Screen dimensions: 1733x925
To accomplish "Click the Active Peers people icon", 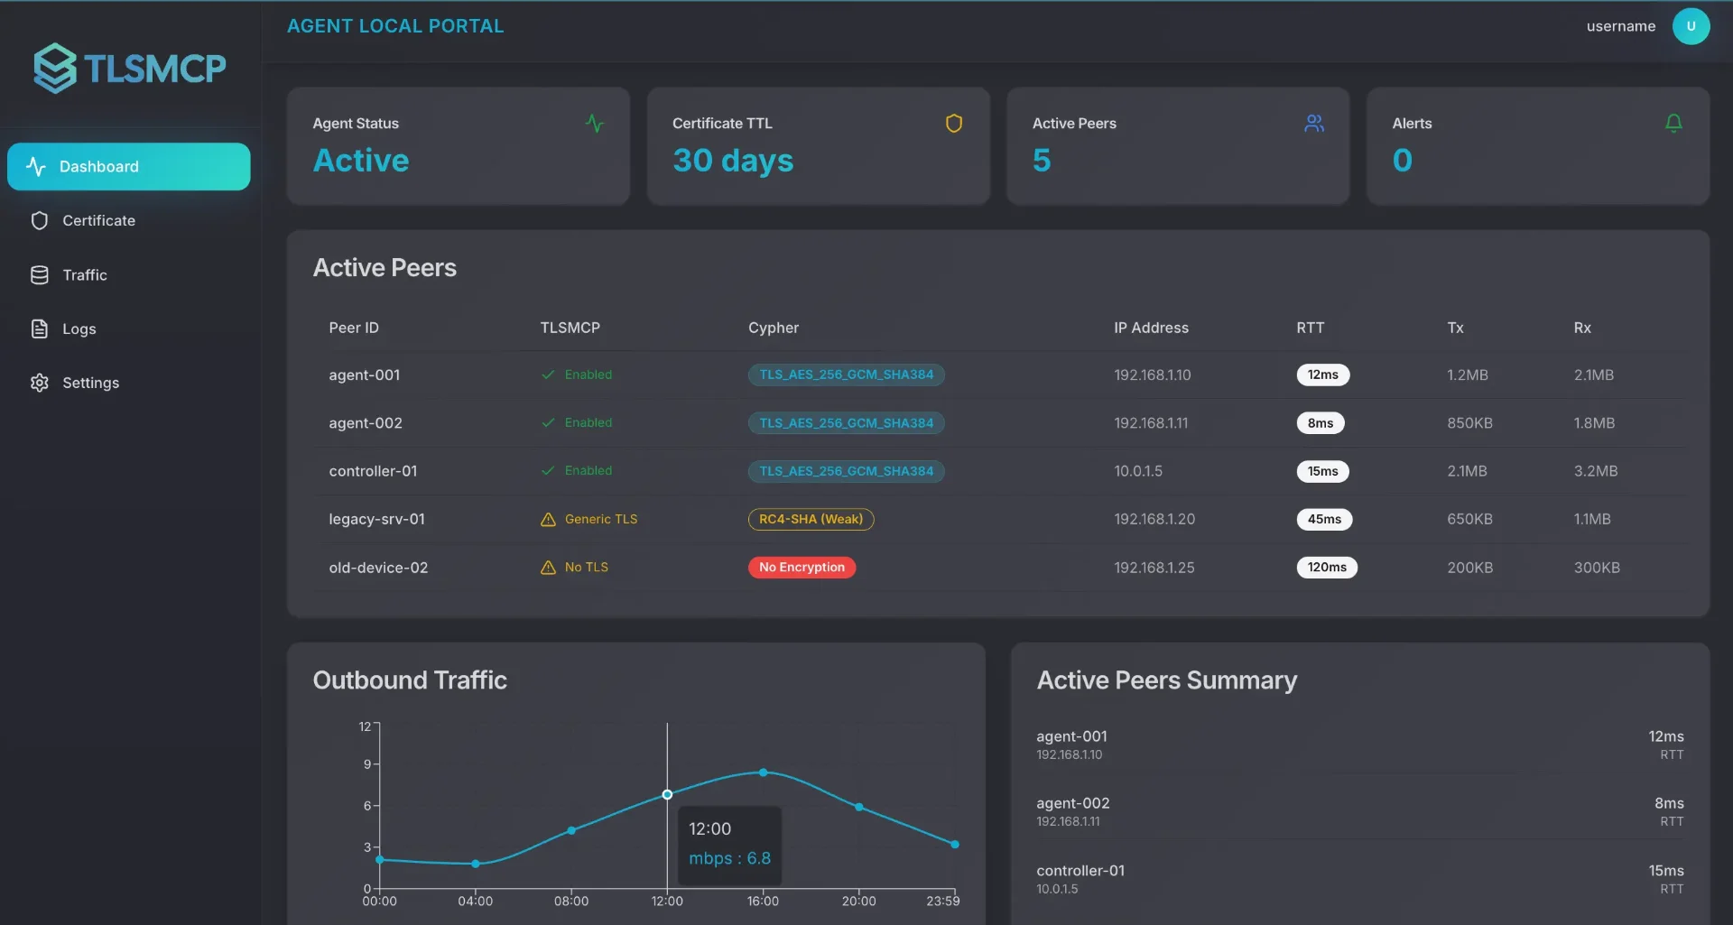I will (1314, 124).
